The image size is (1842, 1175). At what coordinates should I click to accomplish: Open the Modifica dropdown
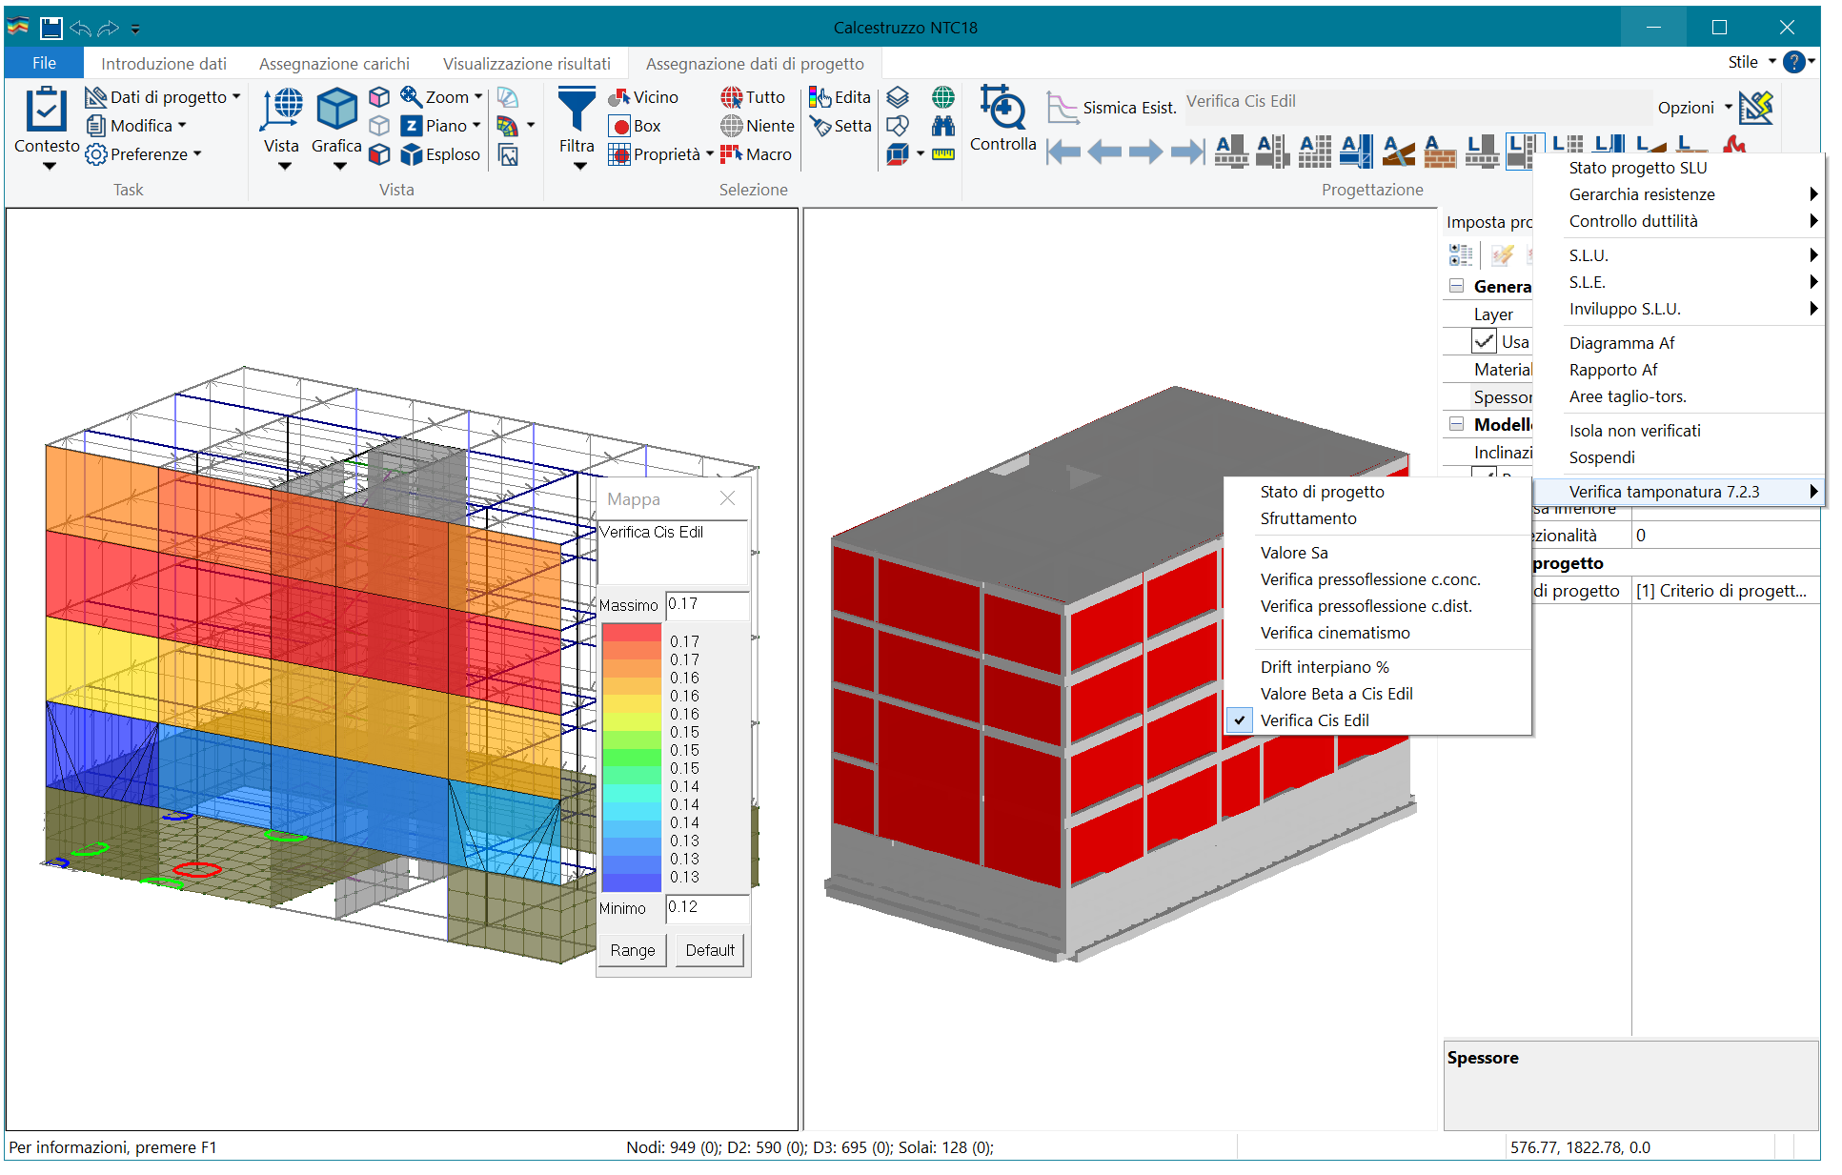(x=136, y=126)
